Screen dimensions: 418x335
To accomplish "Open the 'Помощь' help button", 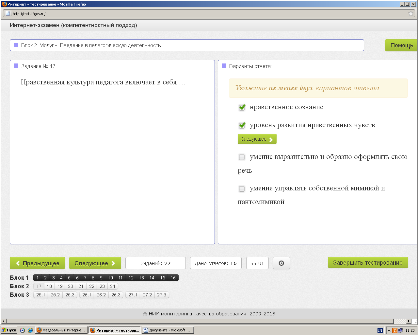I will click(x=401, y=45).
